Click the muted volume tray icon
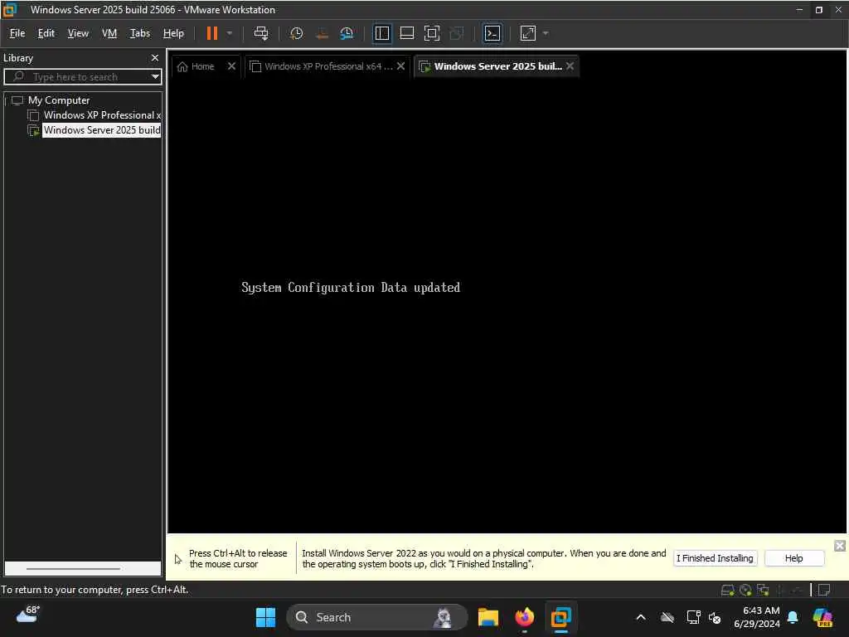Image resolution: width=849 pixels, height=637 pixels. pos(715,617)
